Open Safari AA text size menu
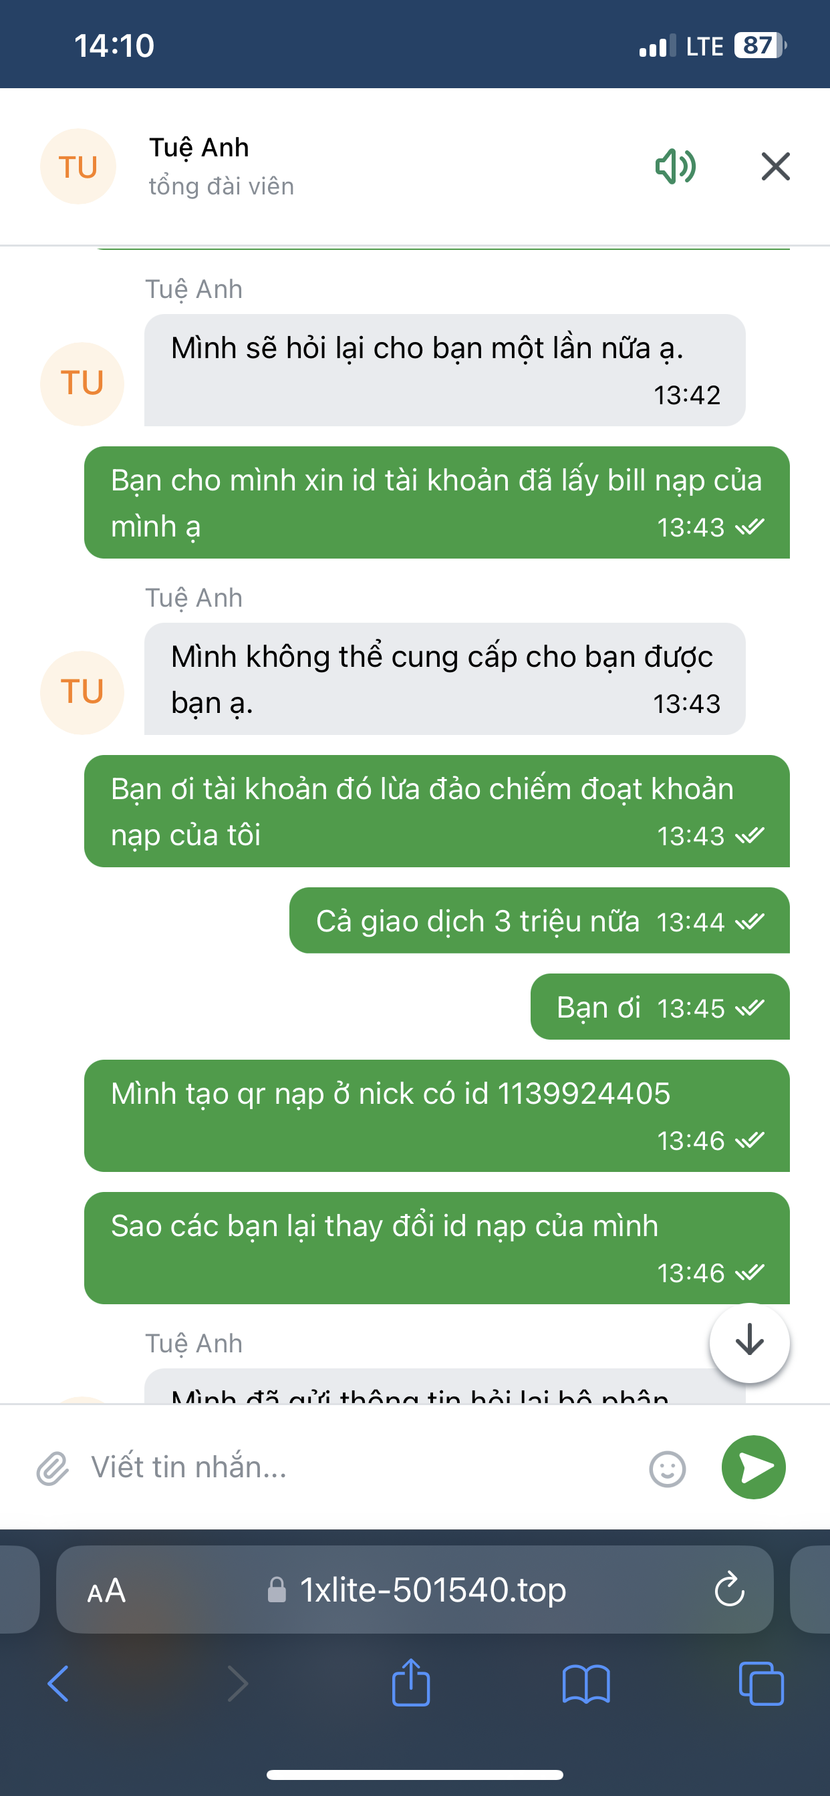 pyautogui.click(x=106, y=1591)
